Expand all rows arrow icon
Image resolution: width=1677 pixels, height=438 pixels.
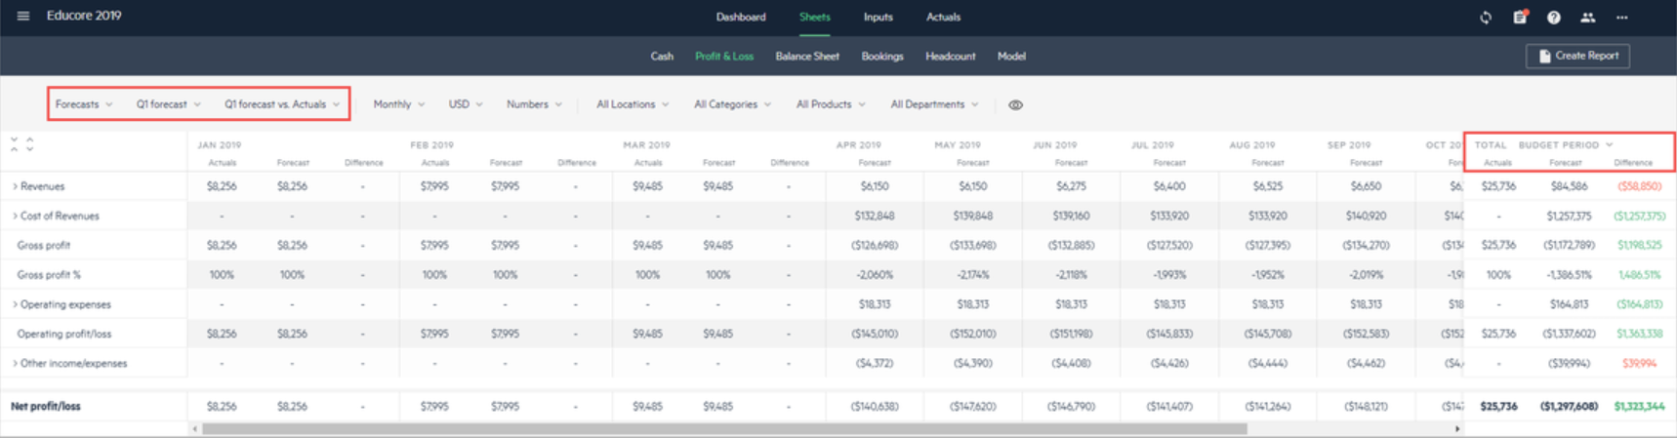30,144
